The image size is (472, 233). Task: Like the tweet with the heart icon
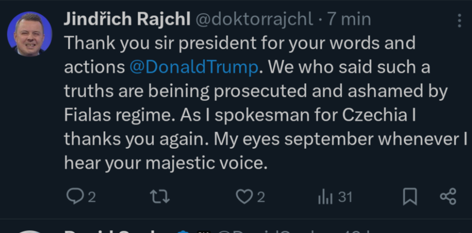coord(243,197)
